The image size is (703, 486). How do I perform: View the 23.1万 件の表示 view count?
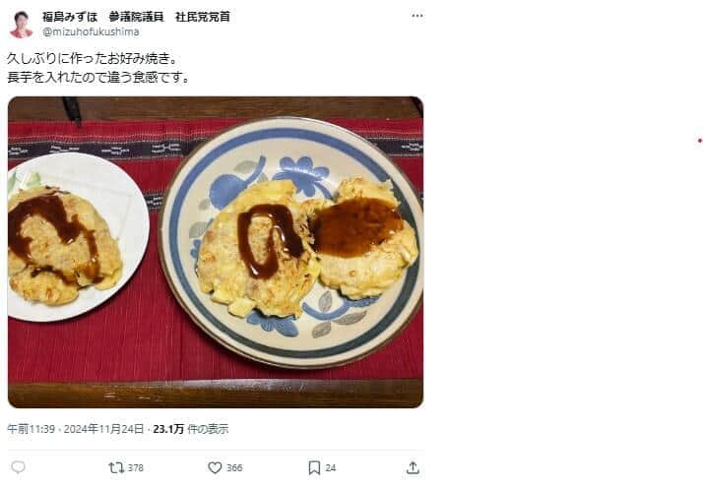pos(191,429)
